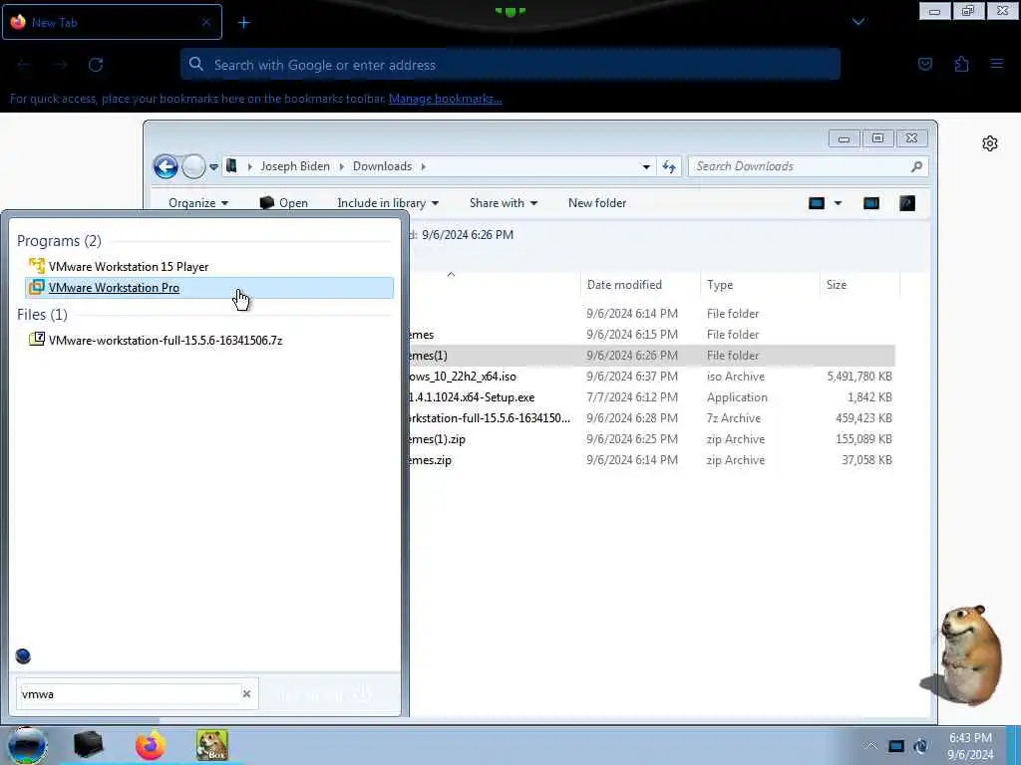Viewport: 1021px width, 765px height.
Task: Click the blue orb in start menu
Action: pyautogui.click(x=23, y=656)
